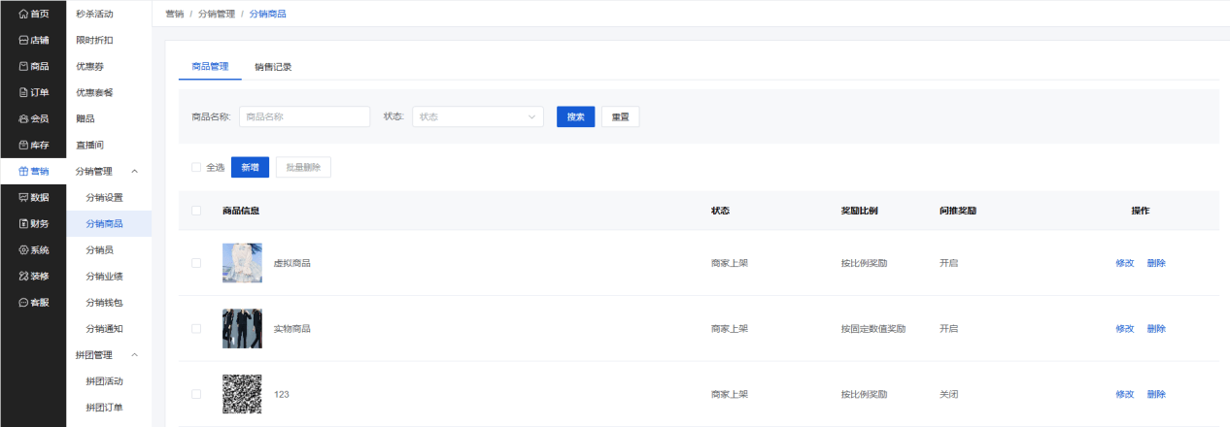Click the 批量删除 batch delete button
Screen dimensions: 1230x427
[x=303, y=167]
